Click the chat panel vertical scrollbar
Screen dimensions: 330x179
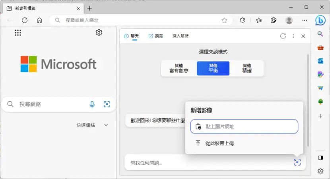(308, 100)
